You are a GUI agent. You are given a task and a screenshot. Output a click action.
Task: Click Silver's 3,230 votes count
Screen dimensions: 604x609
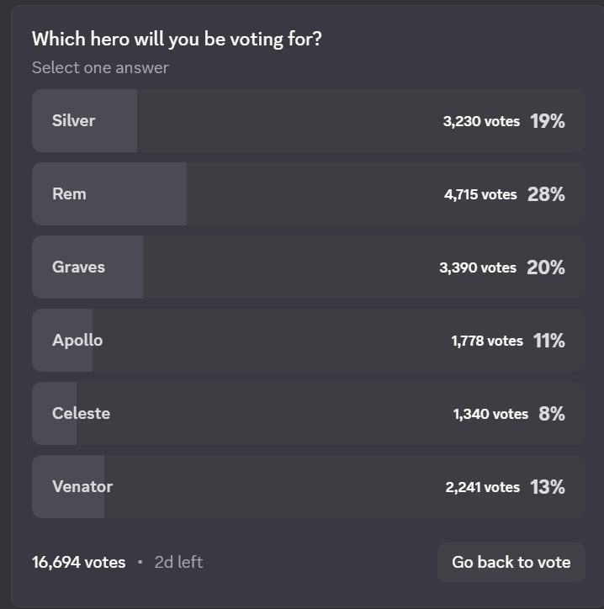(481, 121)
